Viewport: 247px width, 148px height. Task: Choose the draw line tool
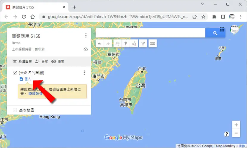coord(134,44)
